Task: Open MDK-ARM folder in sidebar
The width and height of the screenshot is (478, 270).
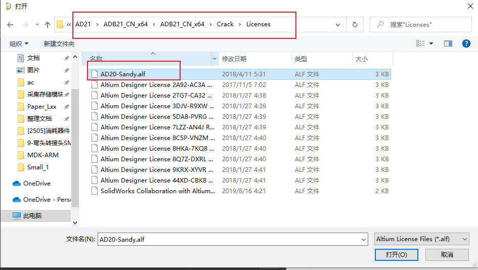Action: [43, 155]
